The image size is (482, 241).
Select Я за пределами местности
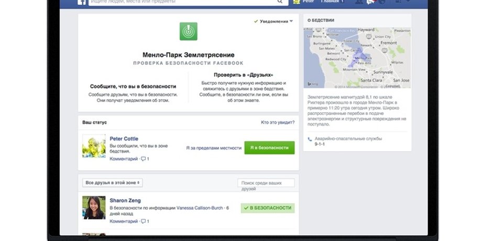point(214,148)
